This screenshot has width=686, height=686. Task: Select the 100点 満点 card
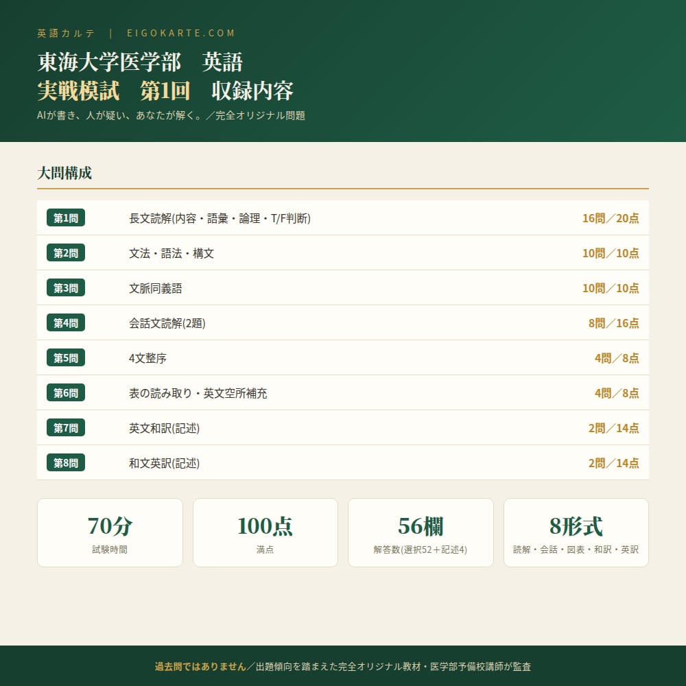coord(265,532)
